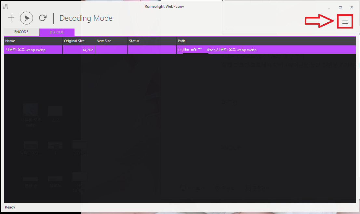Click the Romeolight WebPconv app logo icon
Image resolution: width=360 pixels, height=214 pixels.
pos(5,6)
